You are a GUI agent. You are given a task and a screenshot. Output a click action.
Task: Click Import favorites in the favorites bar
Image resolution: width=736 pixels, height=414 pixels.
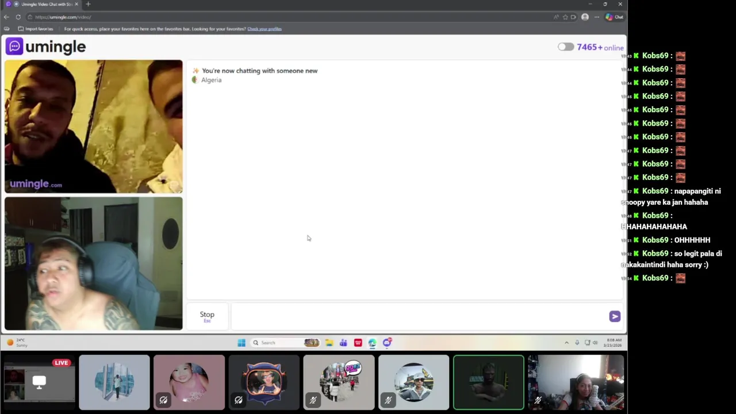[x=36, y=29]
